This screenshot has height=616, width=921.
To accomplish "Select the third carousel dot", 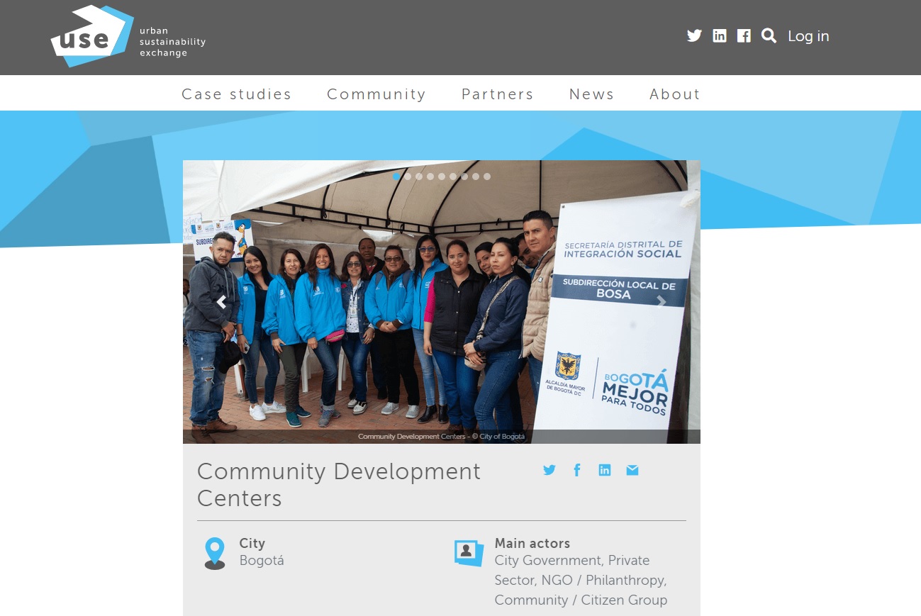I will tap(419, 177).
